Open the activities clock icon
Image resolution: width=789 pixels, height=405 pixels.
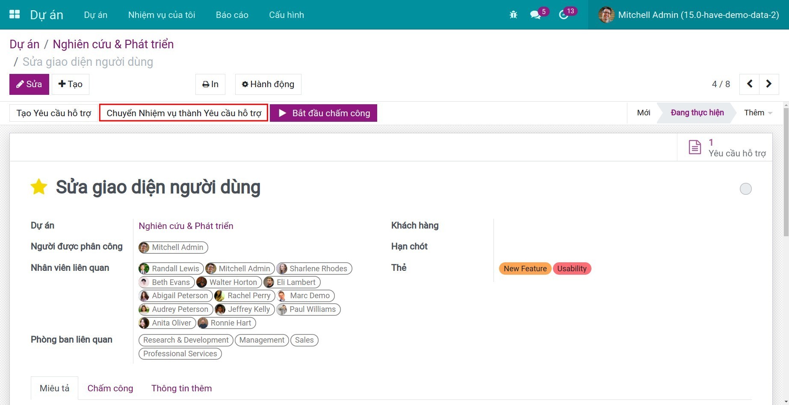(x=564, y=15)
